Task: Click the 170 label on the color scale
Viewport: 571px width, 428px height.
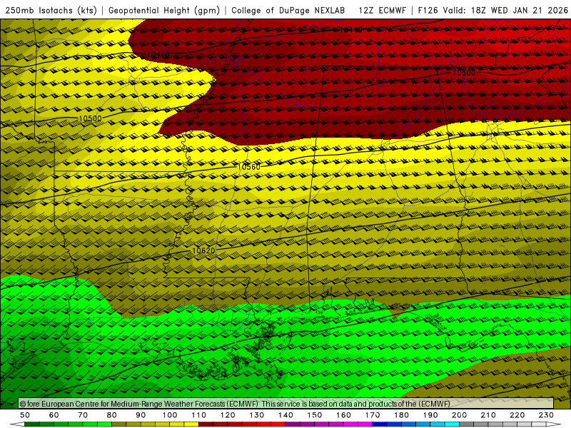Action: [373, 415]
